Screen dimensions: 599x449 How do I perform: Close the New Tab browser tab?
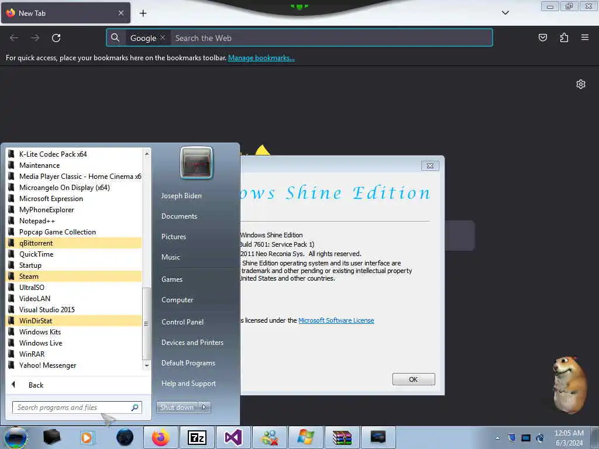(x=121, y=13)
